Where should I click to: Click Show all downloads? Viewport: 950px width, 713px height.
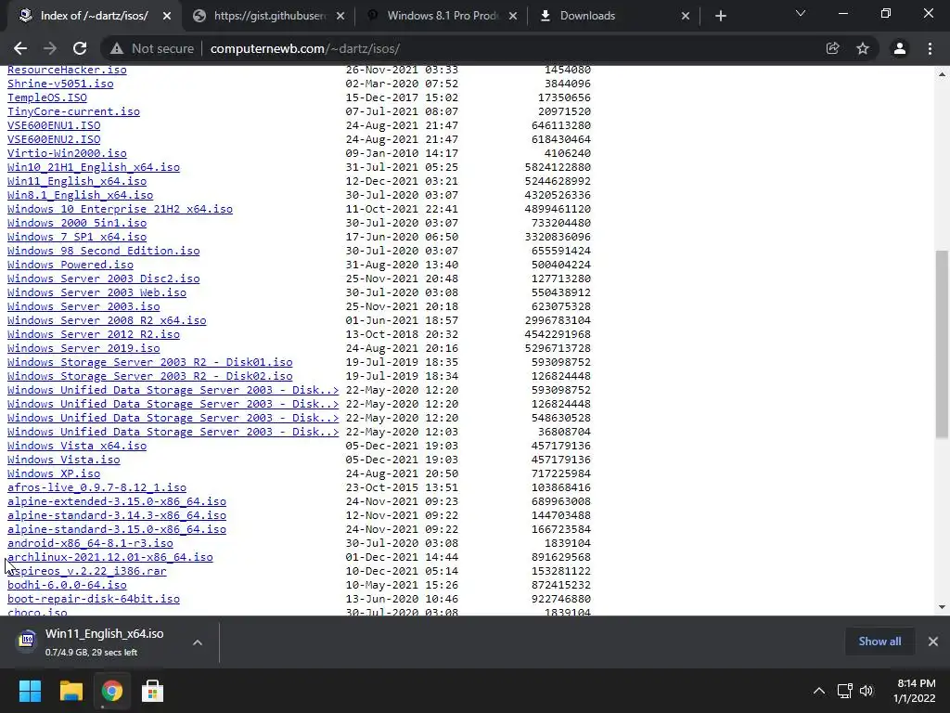pyautogui.click(x=879, y=642)
